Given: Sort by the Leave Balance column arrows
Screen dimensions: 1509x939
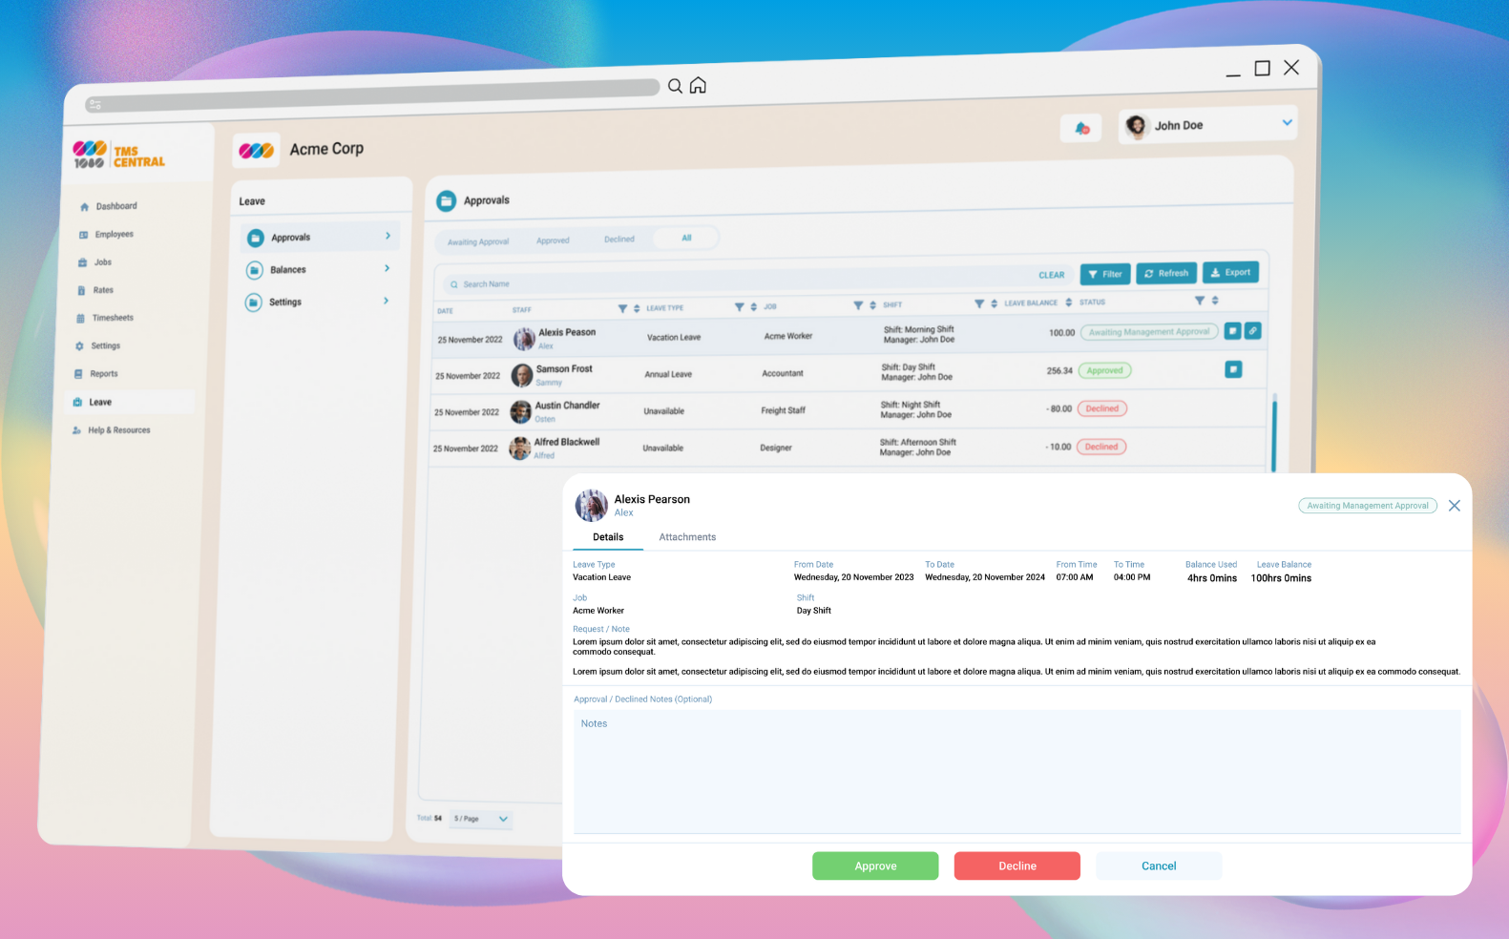Looking at the screenshot, I should (1068, 303).
